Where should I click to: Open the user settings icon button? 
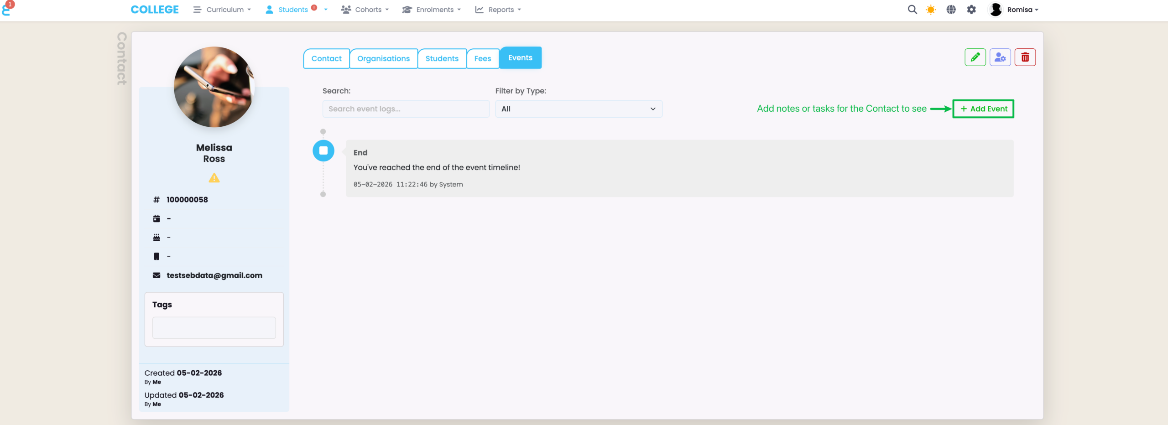[1000, 57]
